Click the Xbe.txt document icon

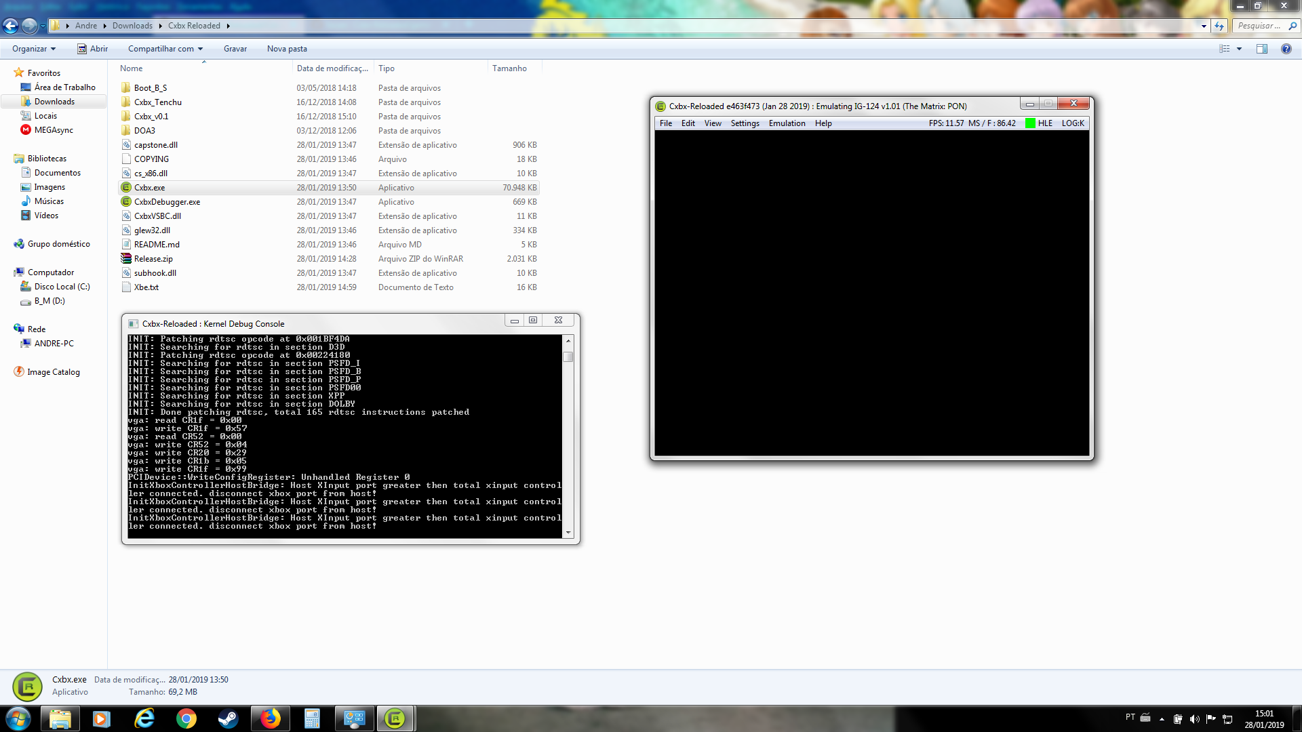[x=126, y=287]
